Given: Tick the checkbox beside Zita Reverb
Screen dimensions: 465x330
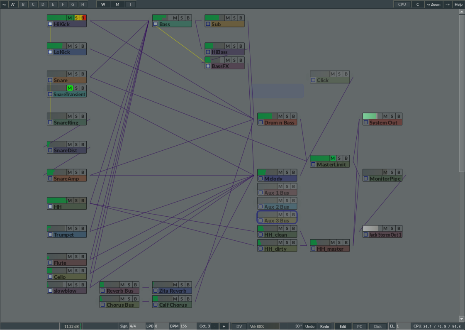Looking at the screenshot, I should pos(155,291).
